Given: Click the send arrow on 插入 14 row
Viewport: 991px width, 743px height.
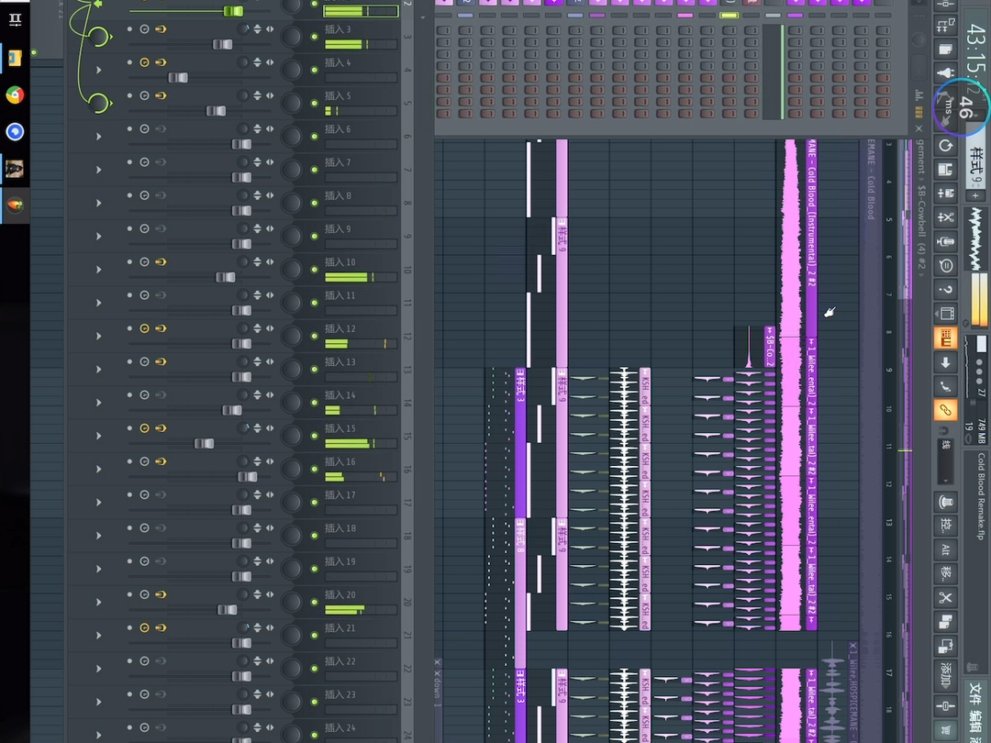Looking at the screenshot, I should pos(98,403).
